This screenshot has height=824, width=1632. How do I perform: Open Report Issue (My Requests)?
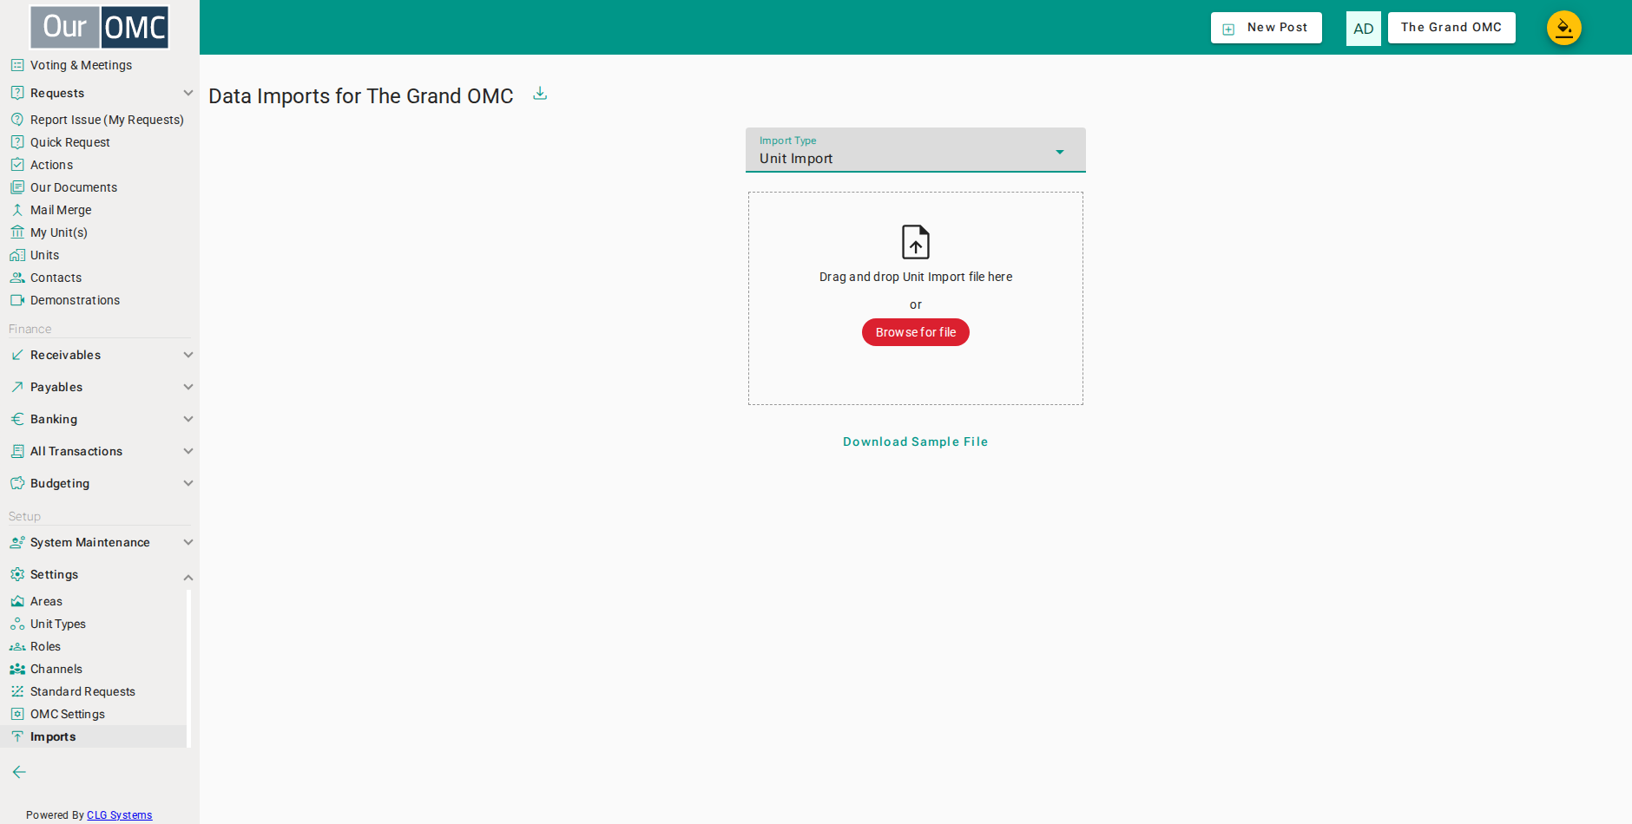tap(107, 120)
